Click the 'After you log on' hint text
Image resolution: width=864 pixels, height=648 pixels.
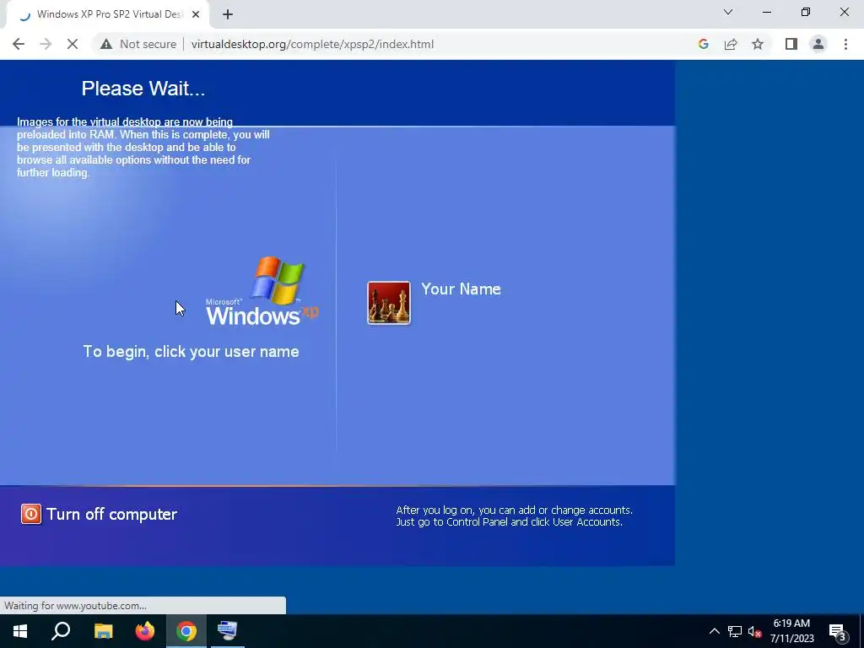point(514,516)
